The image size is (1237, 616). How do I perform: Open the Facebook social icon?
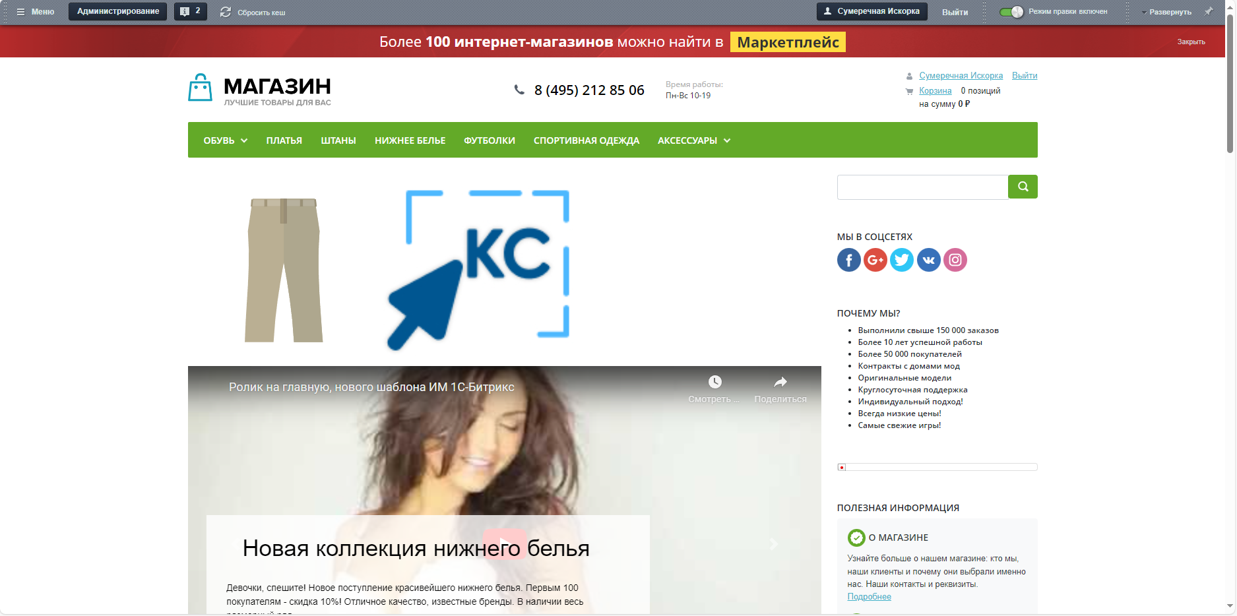coord(848,260)
